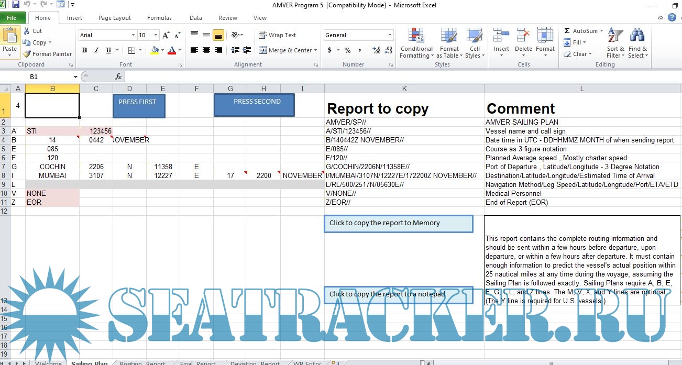Image resolution: width=682 pixels, height=365 pixels.
Task: Expand the General number format dropdown
Action: pyautogui.click(x=390, y=35)
